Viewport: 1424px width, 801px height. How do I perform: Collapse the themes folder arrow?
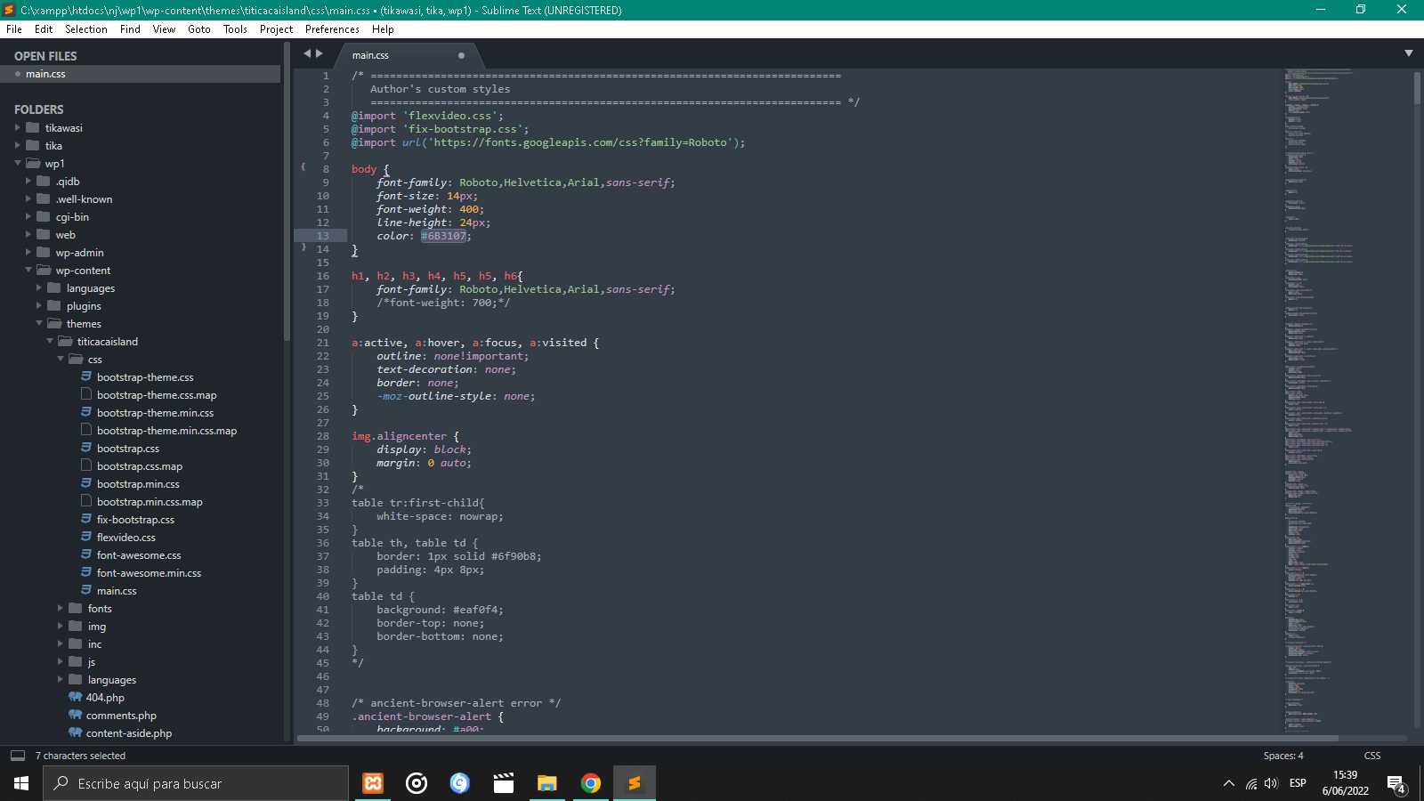coord(39,324)
